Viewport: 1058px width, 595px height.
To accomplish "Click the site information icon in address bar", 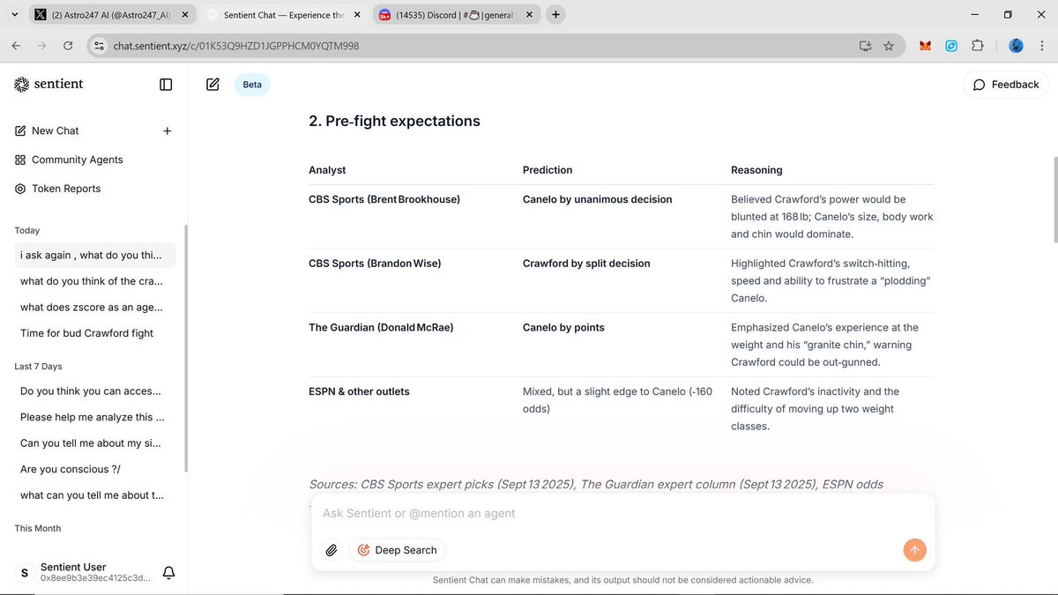I will [100, 46].
